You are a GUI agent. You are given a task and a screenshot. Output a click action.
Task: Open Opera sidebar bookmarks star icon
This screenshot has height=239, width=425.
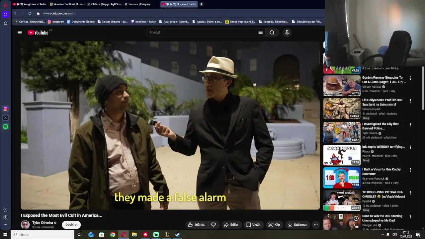pos(5,23)
